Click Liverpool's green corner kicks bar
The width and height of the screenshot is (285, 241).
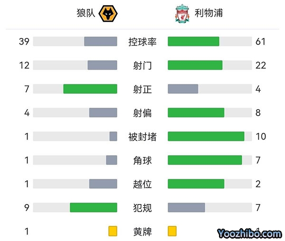205,160
